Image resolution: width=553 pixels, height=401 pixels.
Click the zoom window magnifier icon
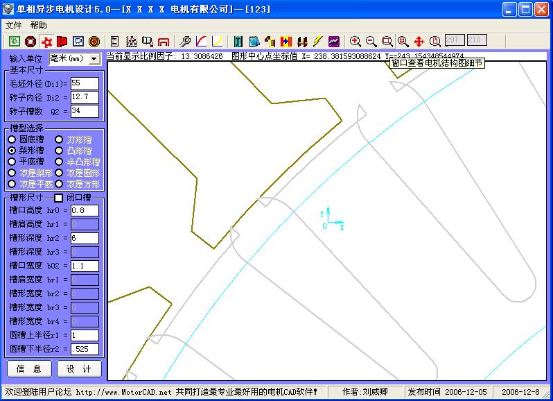coord(387,42)
